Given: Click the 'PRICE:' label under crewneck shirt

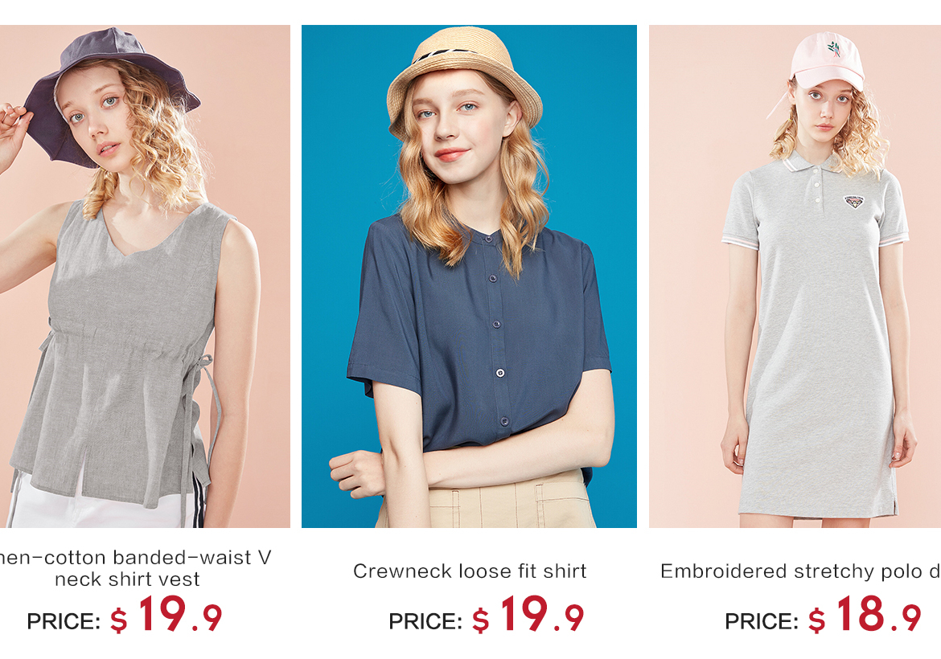Looking at the screenshot, I should [x=425, y=622].
